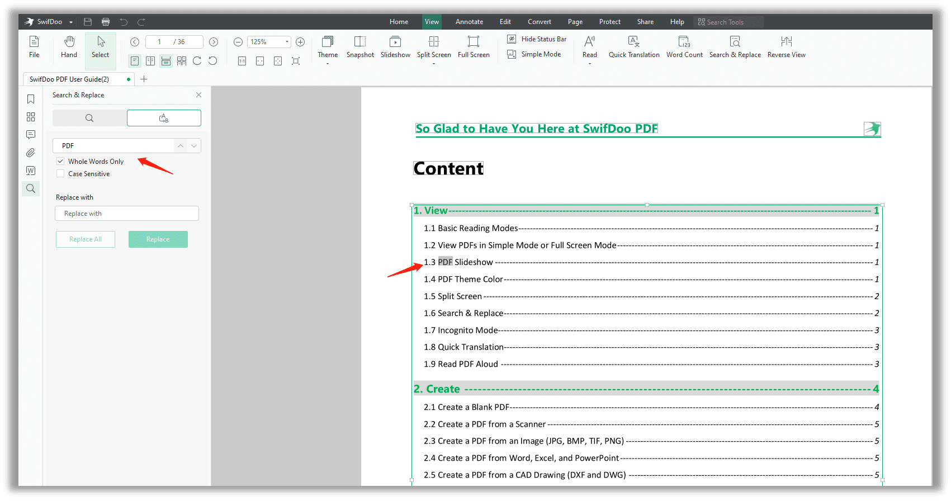Open SwifDoo app menu dropdown arrow
Screen dimensions: 951x501
coord(71,22)
